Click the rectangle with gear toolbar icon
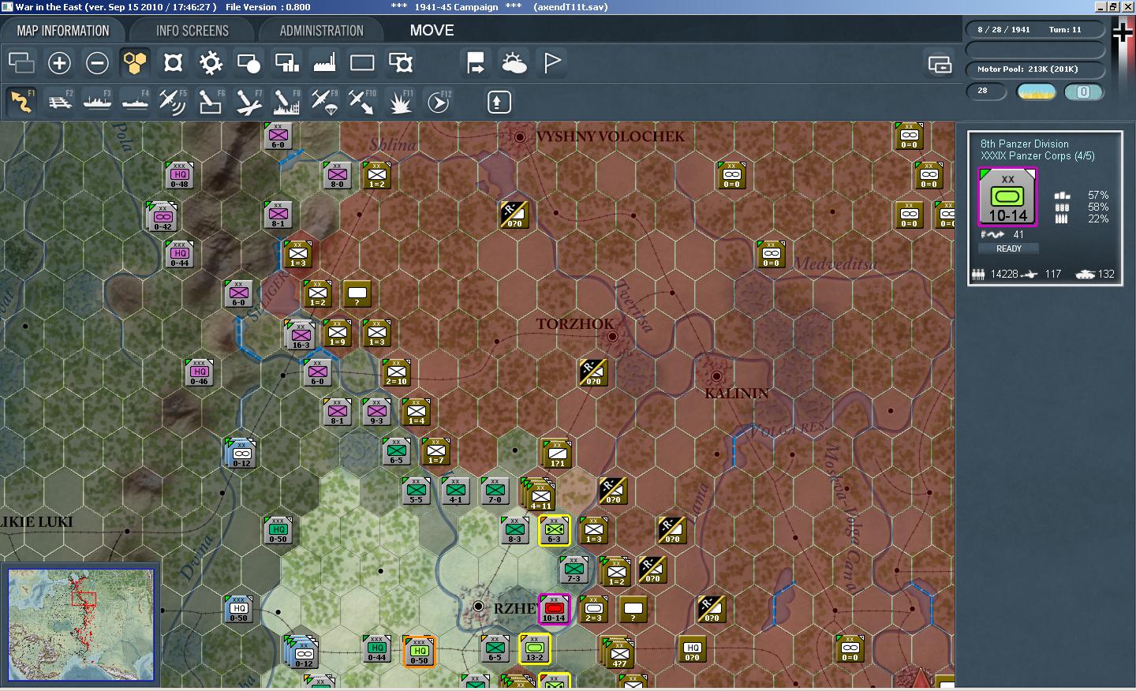 coord(401,63)
